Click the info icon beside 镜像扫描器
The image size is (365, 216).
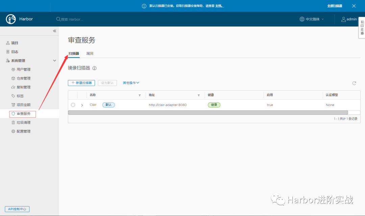[x=95, y=69]
